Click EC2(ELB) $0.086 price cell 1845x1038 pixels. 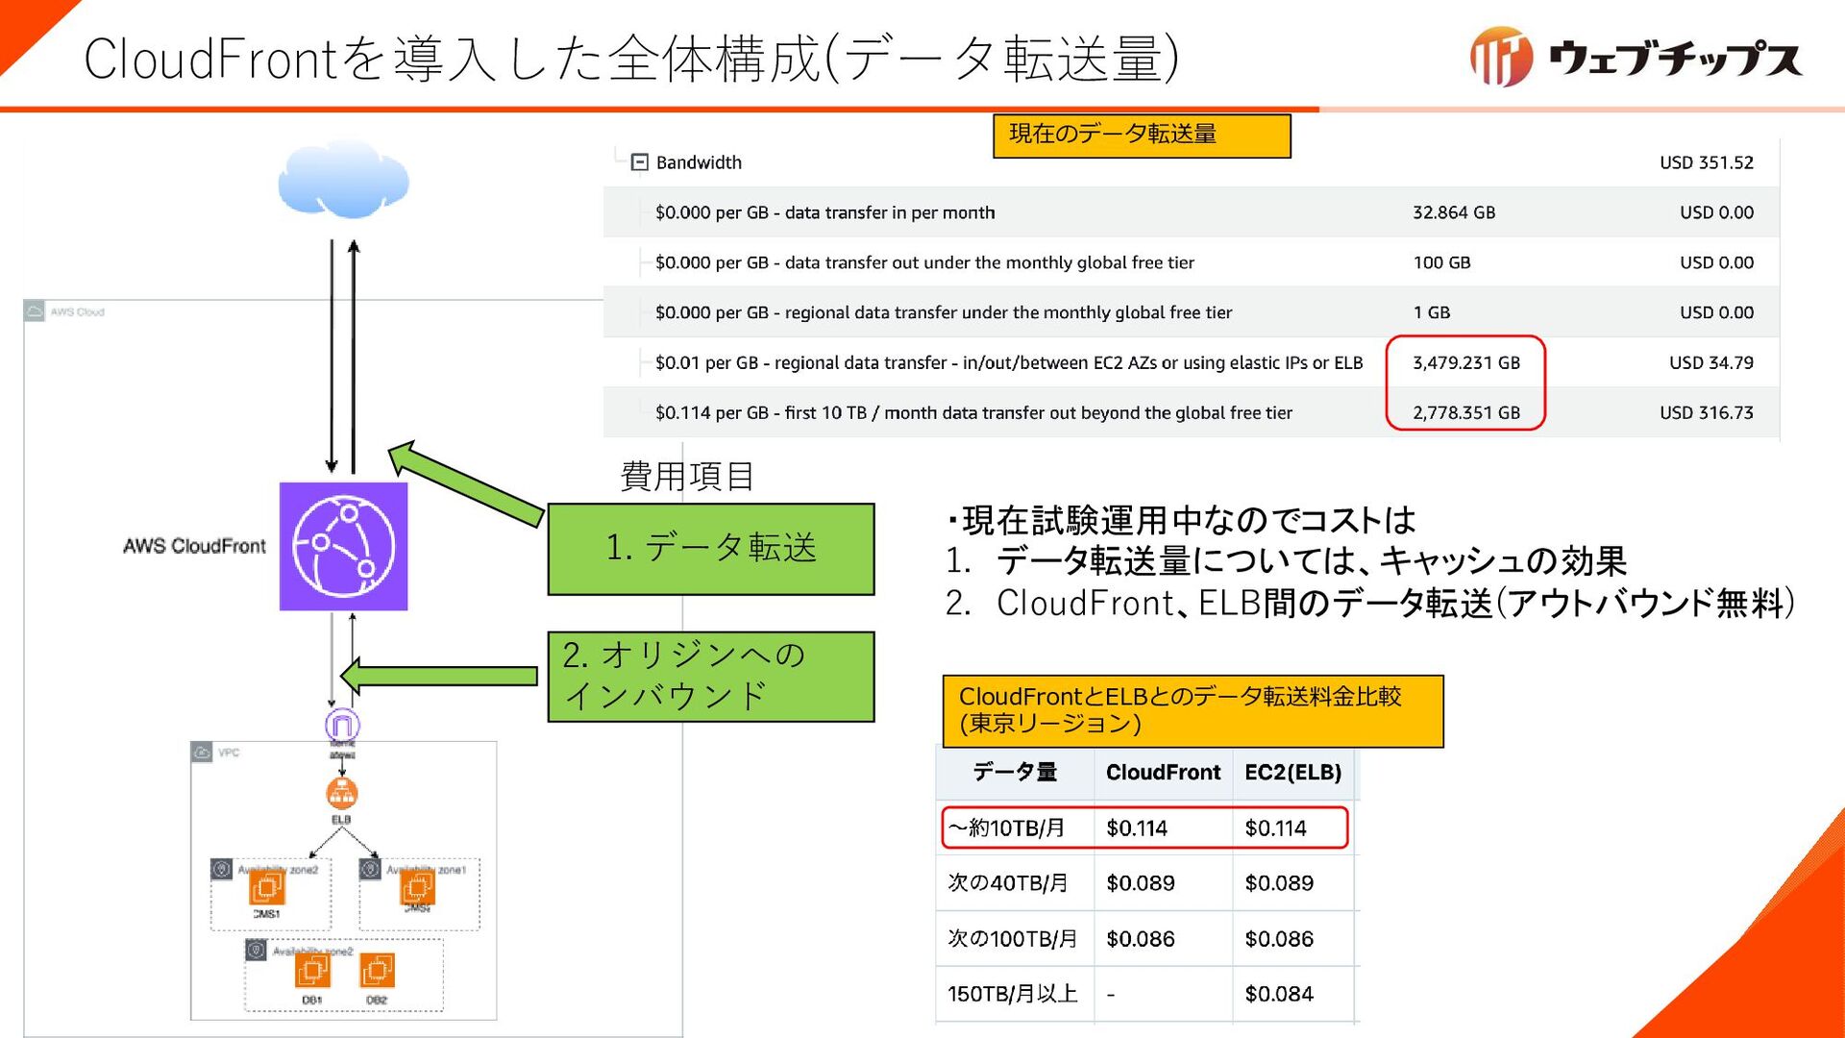coord(1279,938)
